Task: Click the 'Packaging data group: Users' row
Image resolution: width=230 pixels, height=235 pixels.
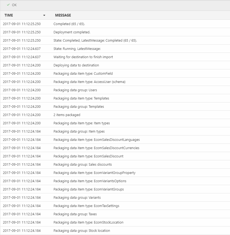Action: tap(75, 90)
